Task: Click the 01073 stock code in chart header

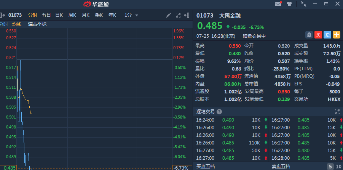Action: point(15,15)
